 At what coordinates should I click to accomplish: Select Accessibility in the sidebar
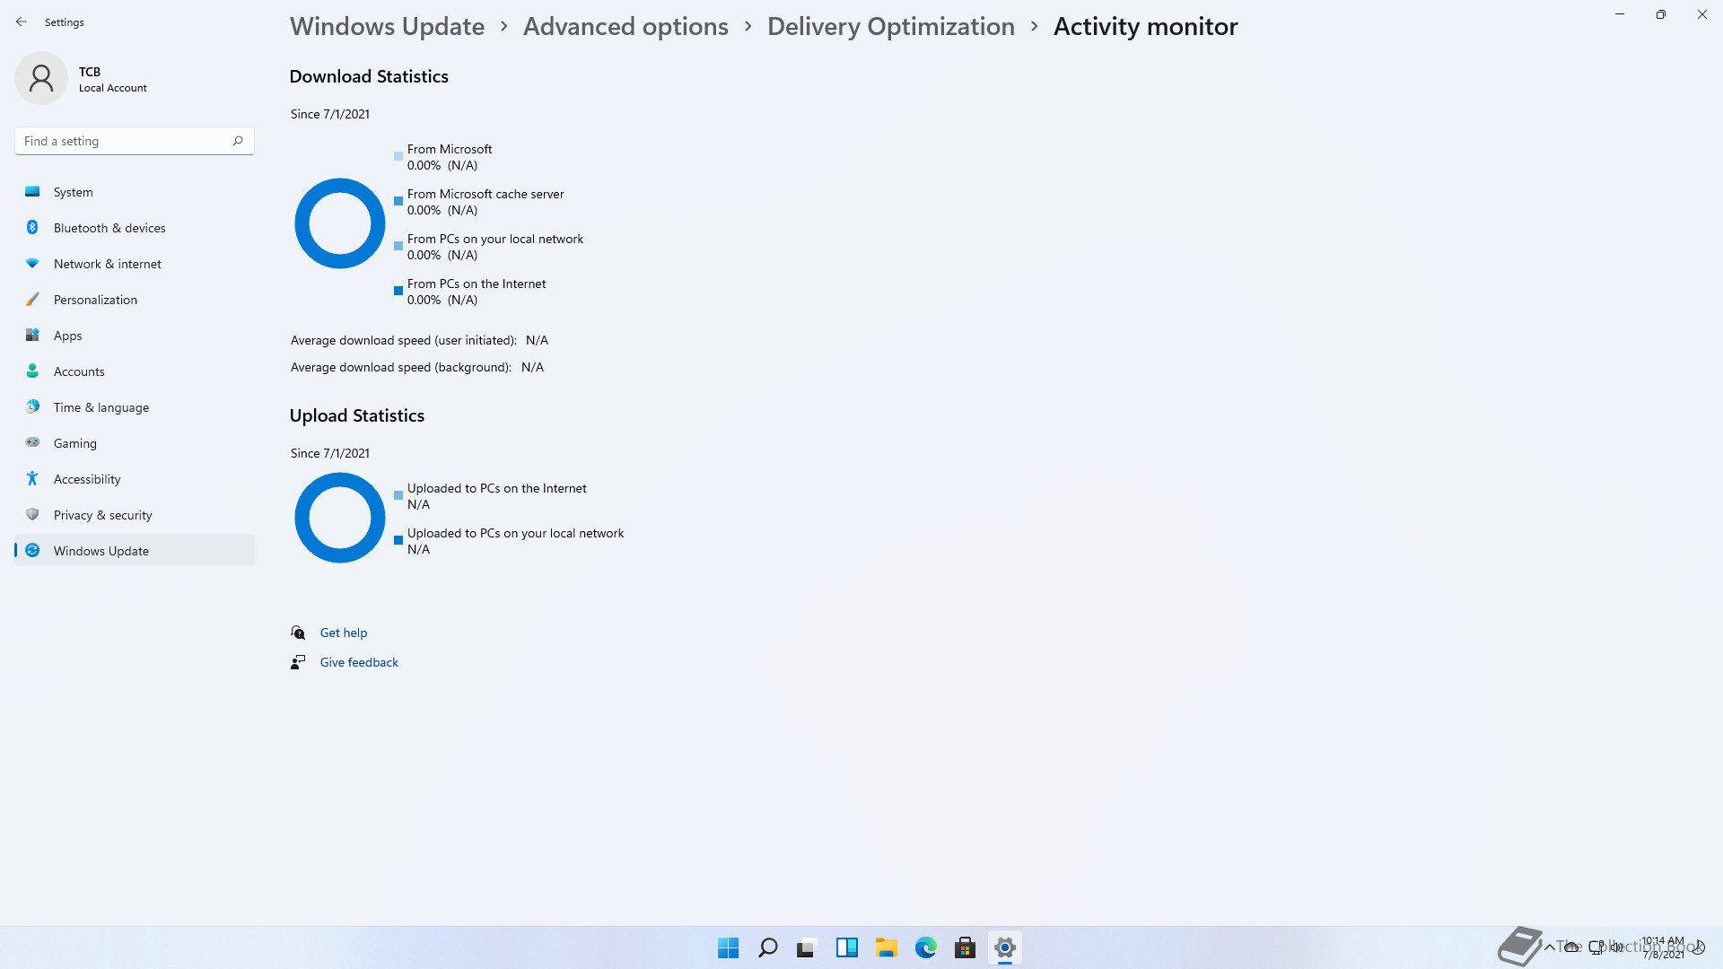tap(135, 479)
